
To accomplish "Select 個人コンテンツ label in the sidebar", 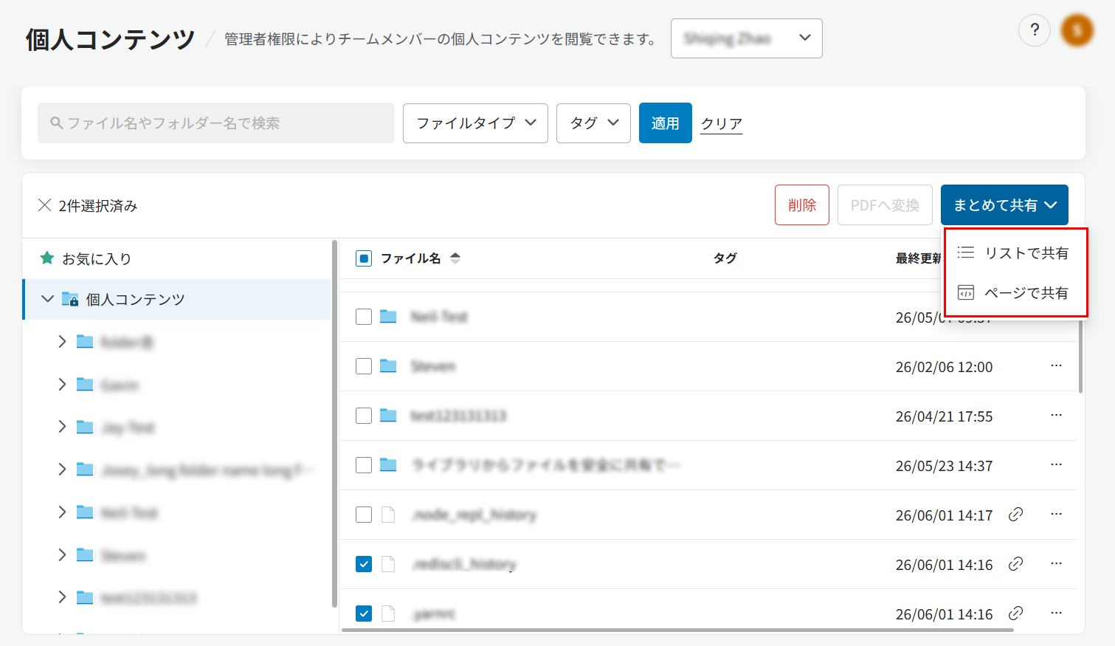I will 135,299.
